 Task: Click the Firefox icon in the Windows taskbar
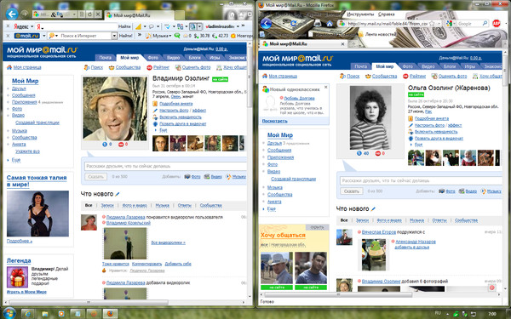pyautogui.click(x=110, y=314)
